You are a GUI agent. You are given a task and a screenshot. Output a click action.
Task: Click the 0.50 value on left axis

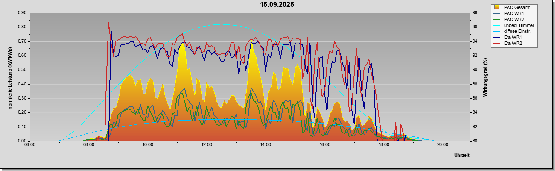pyautogui.click(x=23, y=70)
